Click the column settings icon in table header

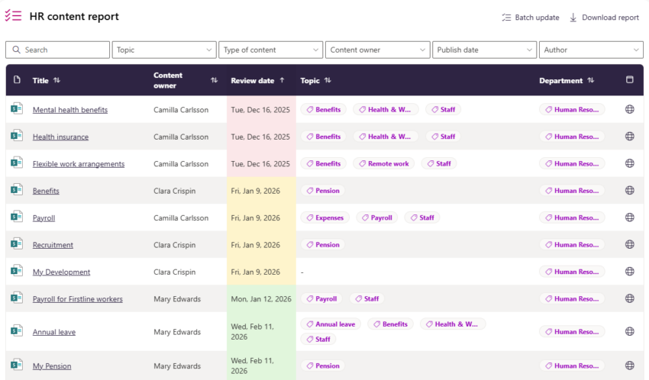[x=629, y=80]
